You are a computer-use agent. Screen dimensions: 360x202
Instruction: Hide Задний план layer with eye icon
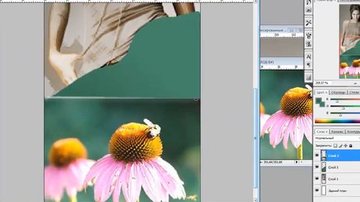click(x=317, y=190)
